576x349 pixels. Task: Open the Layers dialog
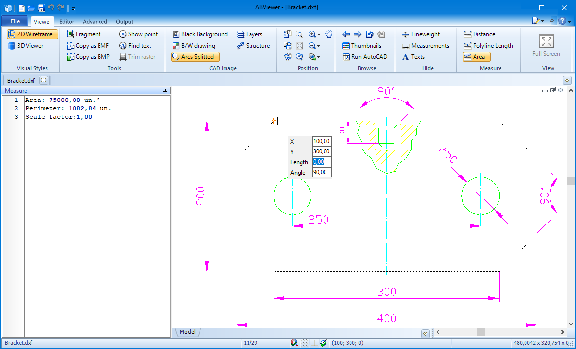click(x=250, y=34)
